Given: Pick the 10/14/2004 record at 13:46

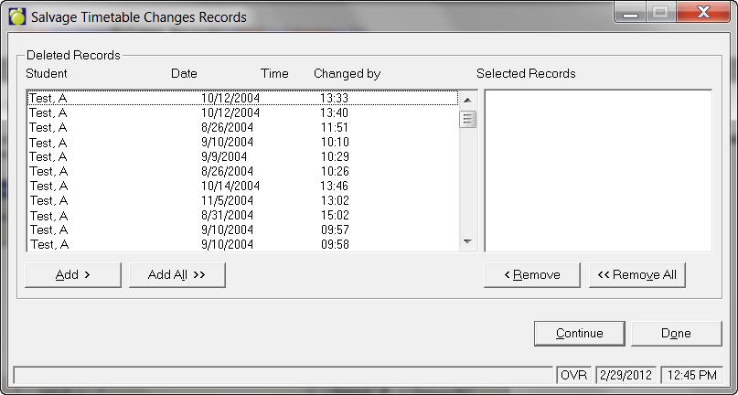Looking at the screenshot, I should coord(241,186).
